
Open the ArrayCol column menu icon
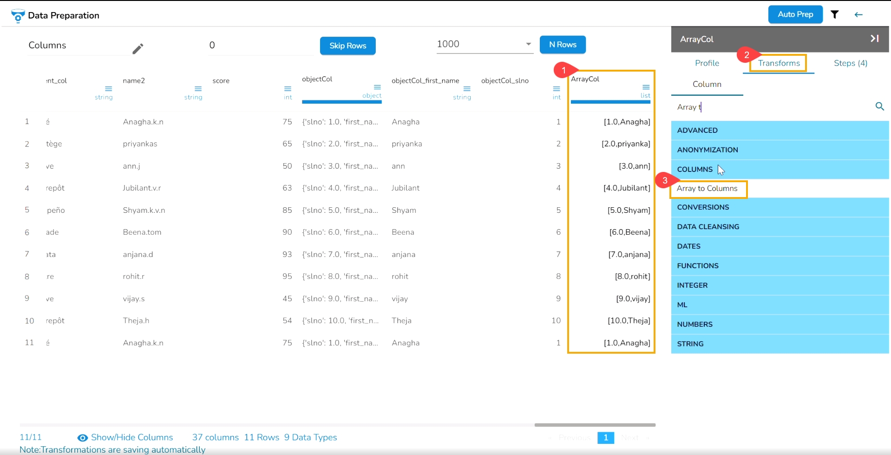point(646,87)
